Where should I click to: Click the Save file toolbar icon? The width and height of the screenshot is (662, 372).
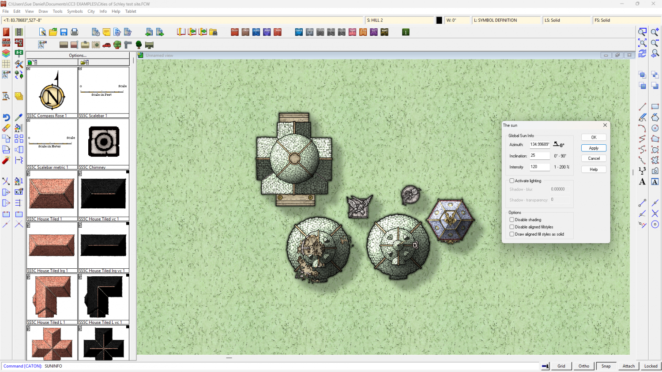pyautogui.click(x=64, y=32)
